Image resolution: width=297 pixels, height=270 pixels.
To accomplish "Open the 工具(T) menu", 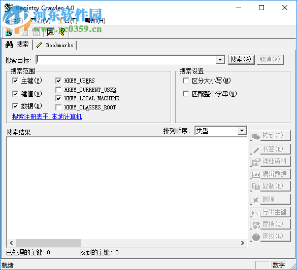I will (x=68, y=21).
